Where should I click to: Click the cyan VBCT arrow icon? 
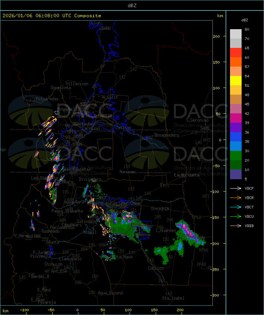tap(236, 207)
